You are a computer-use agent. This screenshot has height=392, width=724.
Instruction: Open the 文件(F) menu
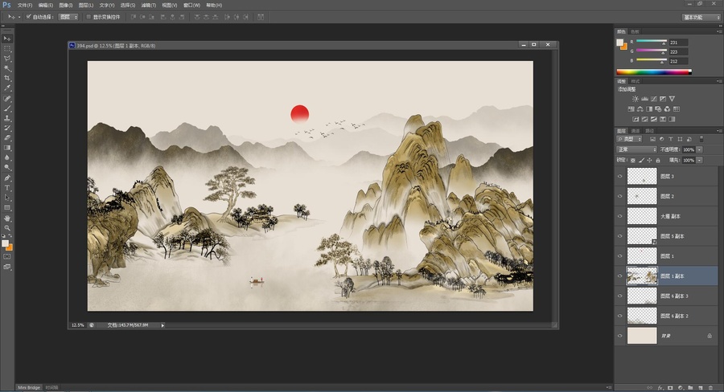(25, 5)
